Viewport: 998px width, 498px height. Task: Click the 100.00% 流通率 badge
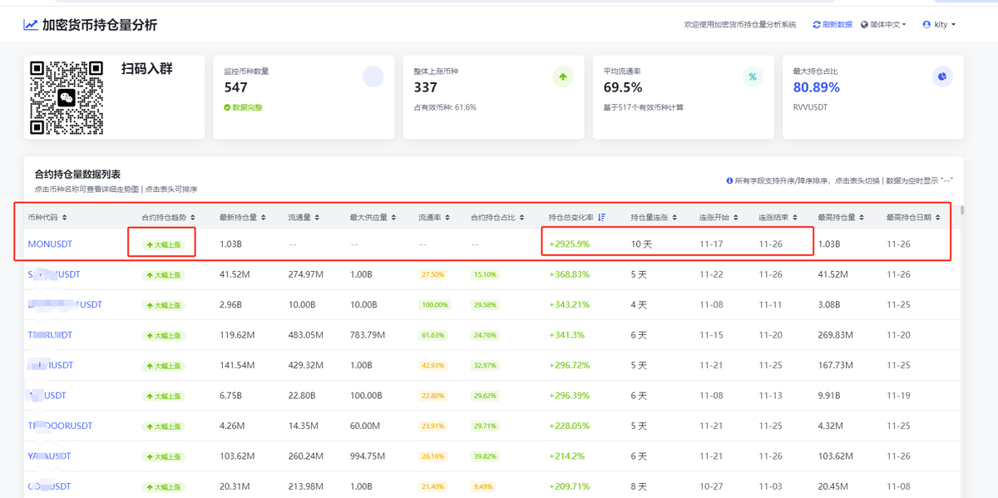pos(433,305)
